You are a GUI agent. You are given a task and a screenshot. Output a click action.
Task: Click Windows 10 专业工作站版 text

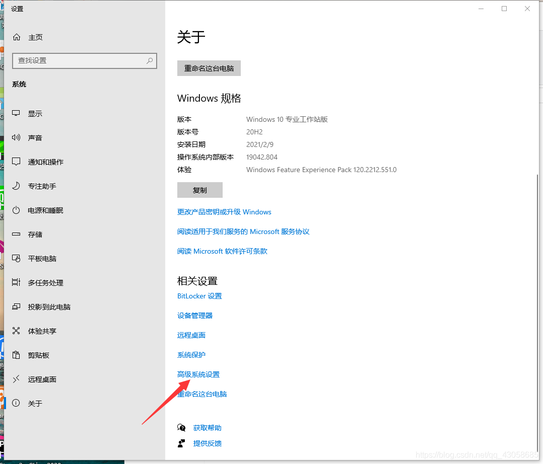pyautogui.click(x=287, y=119)
